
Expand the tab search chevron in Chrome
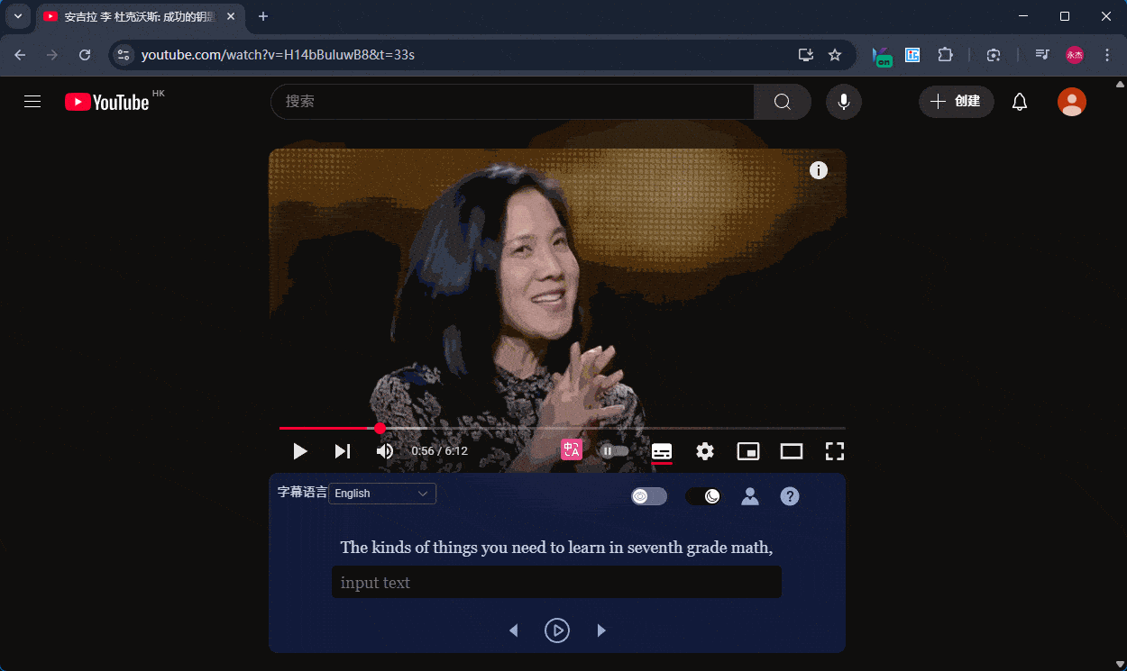17,16
